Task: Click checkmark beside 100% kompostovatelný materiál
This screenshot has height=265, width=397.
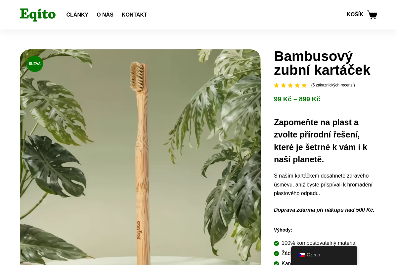Action: tap(277, 243)
